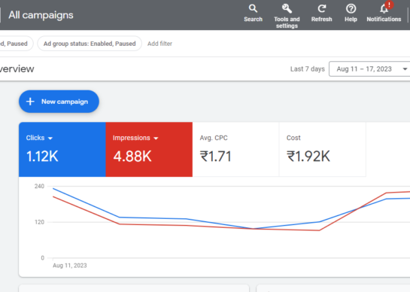Click the All campaigns heading

coord(41,15)
